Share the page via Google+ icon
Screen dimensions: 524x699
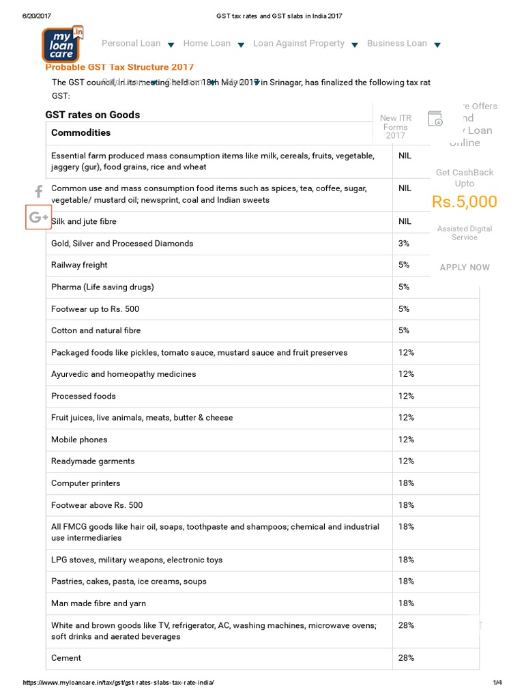38,217
